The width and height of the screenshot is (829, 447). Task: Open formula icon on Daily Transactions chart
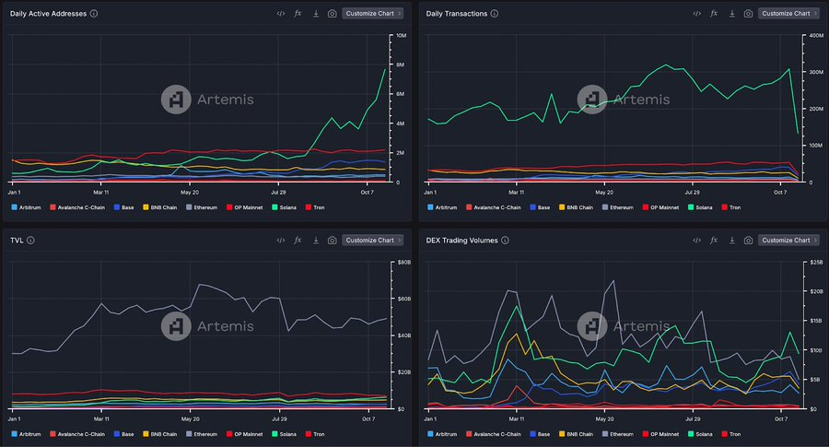[x=714, y=14]
